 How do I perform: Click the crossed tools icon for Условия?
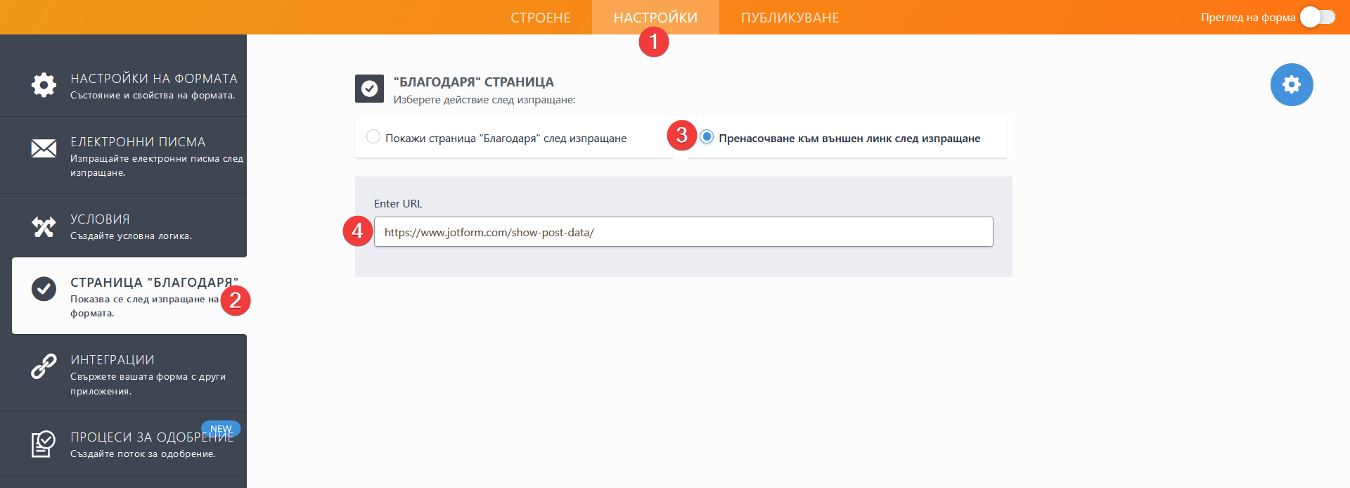(44, 226)
